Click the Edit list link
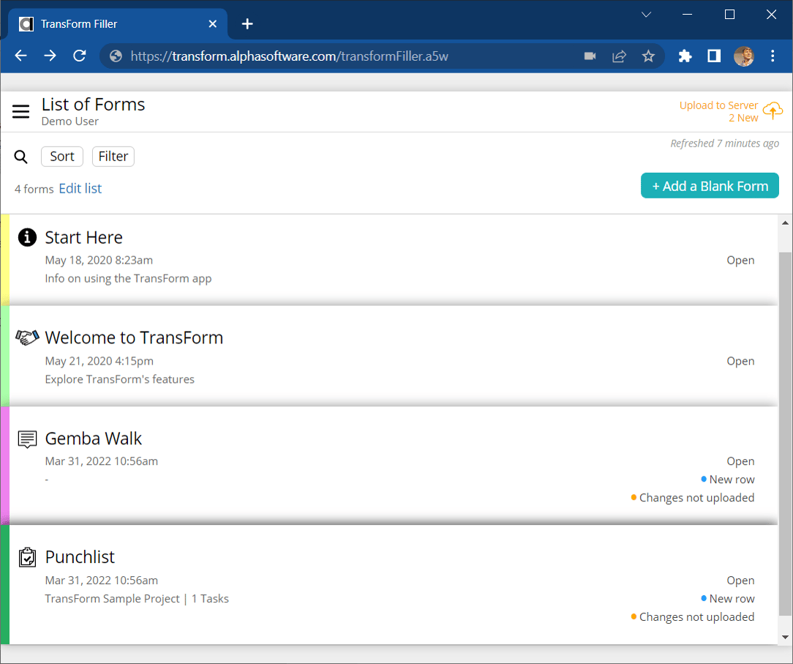 click(80, 188)
